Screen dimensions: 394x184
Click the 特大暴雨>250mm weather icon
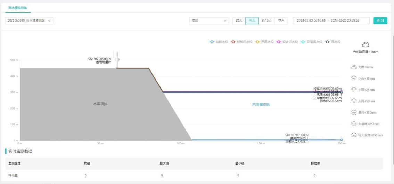point(354,135)
